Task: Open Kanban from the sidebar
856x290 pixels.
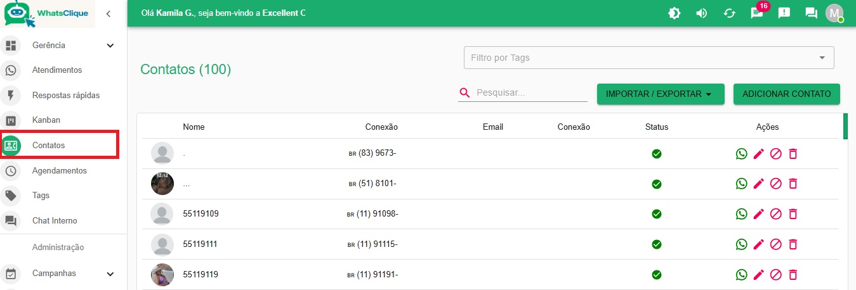Action: [x=46, y=120]
